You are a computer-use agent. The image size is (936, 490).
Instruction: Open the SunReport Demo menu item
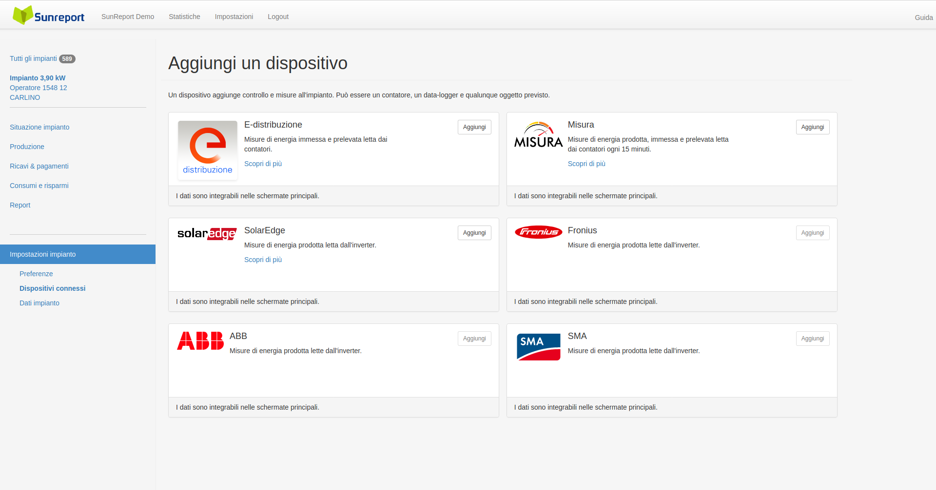(128, 17)
